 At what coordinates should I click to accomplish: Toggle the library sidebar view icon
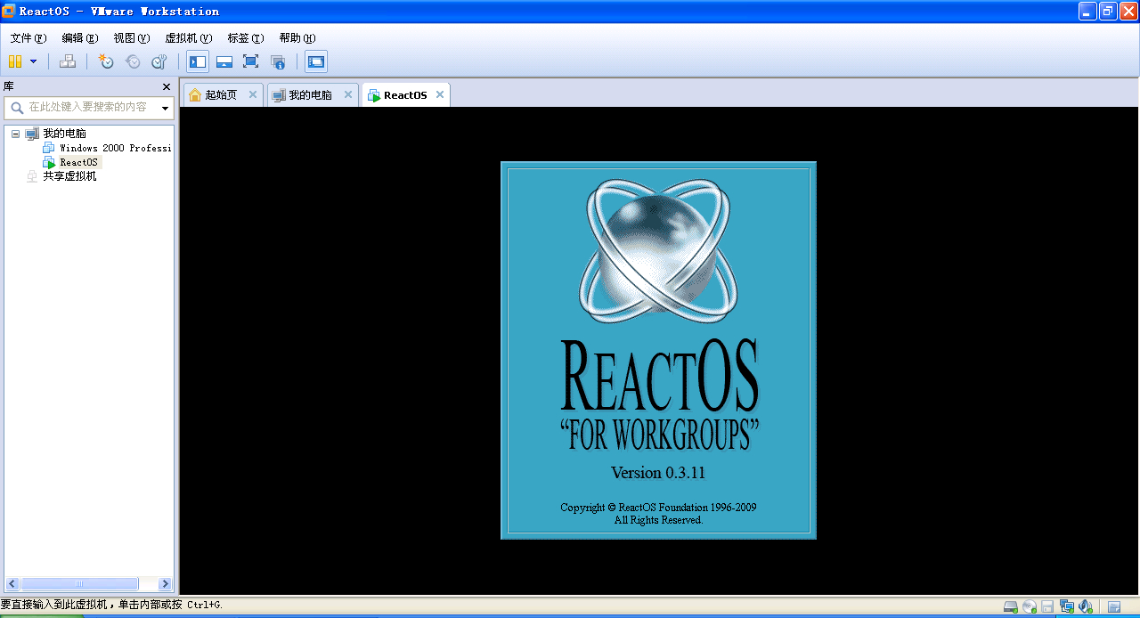198,61
